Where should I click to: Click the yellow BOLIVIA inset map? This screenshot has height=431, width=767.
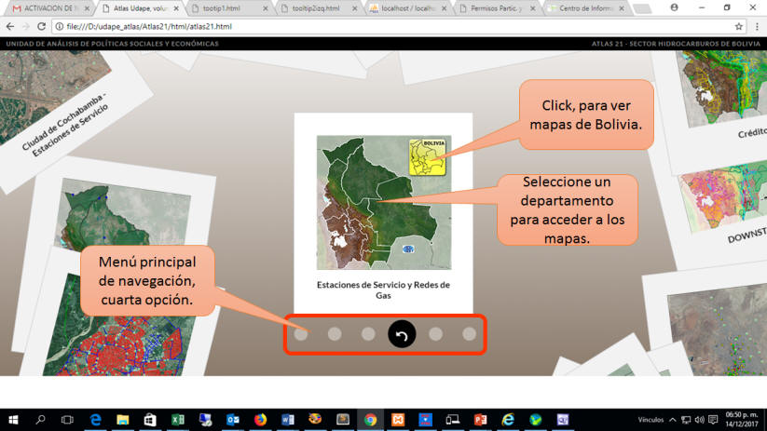(428, 157)
